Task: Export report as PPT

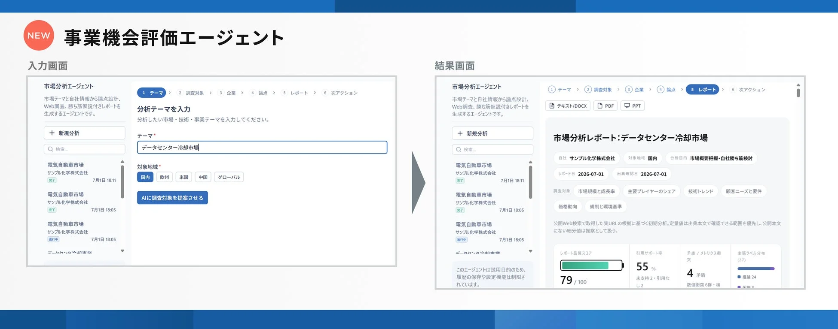Action: (633, 106)
